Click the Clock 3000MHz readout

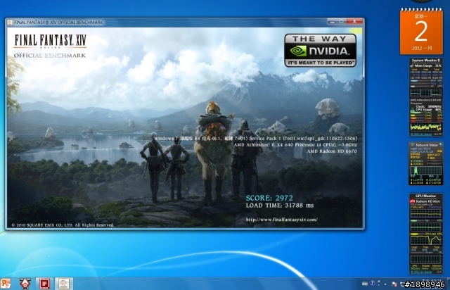tap(428, 106)
